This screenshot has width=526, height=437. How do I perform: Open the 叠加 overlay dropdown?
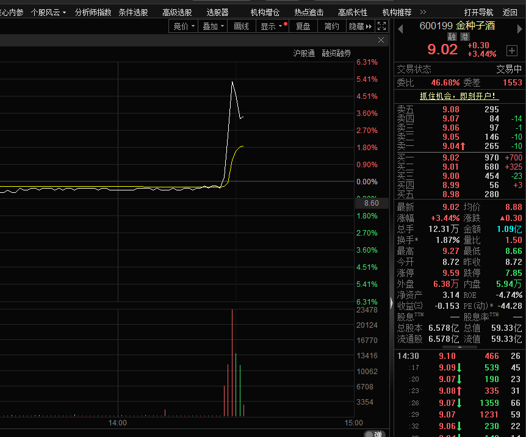(214, 26)
